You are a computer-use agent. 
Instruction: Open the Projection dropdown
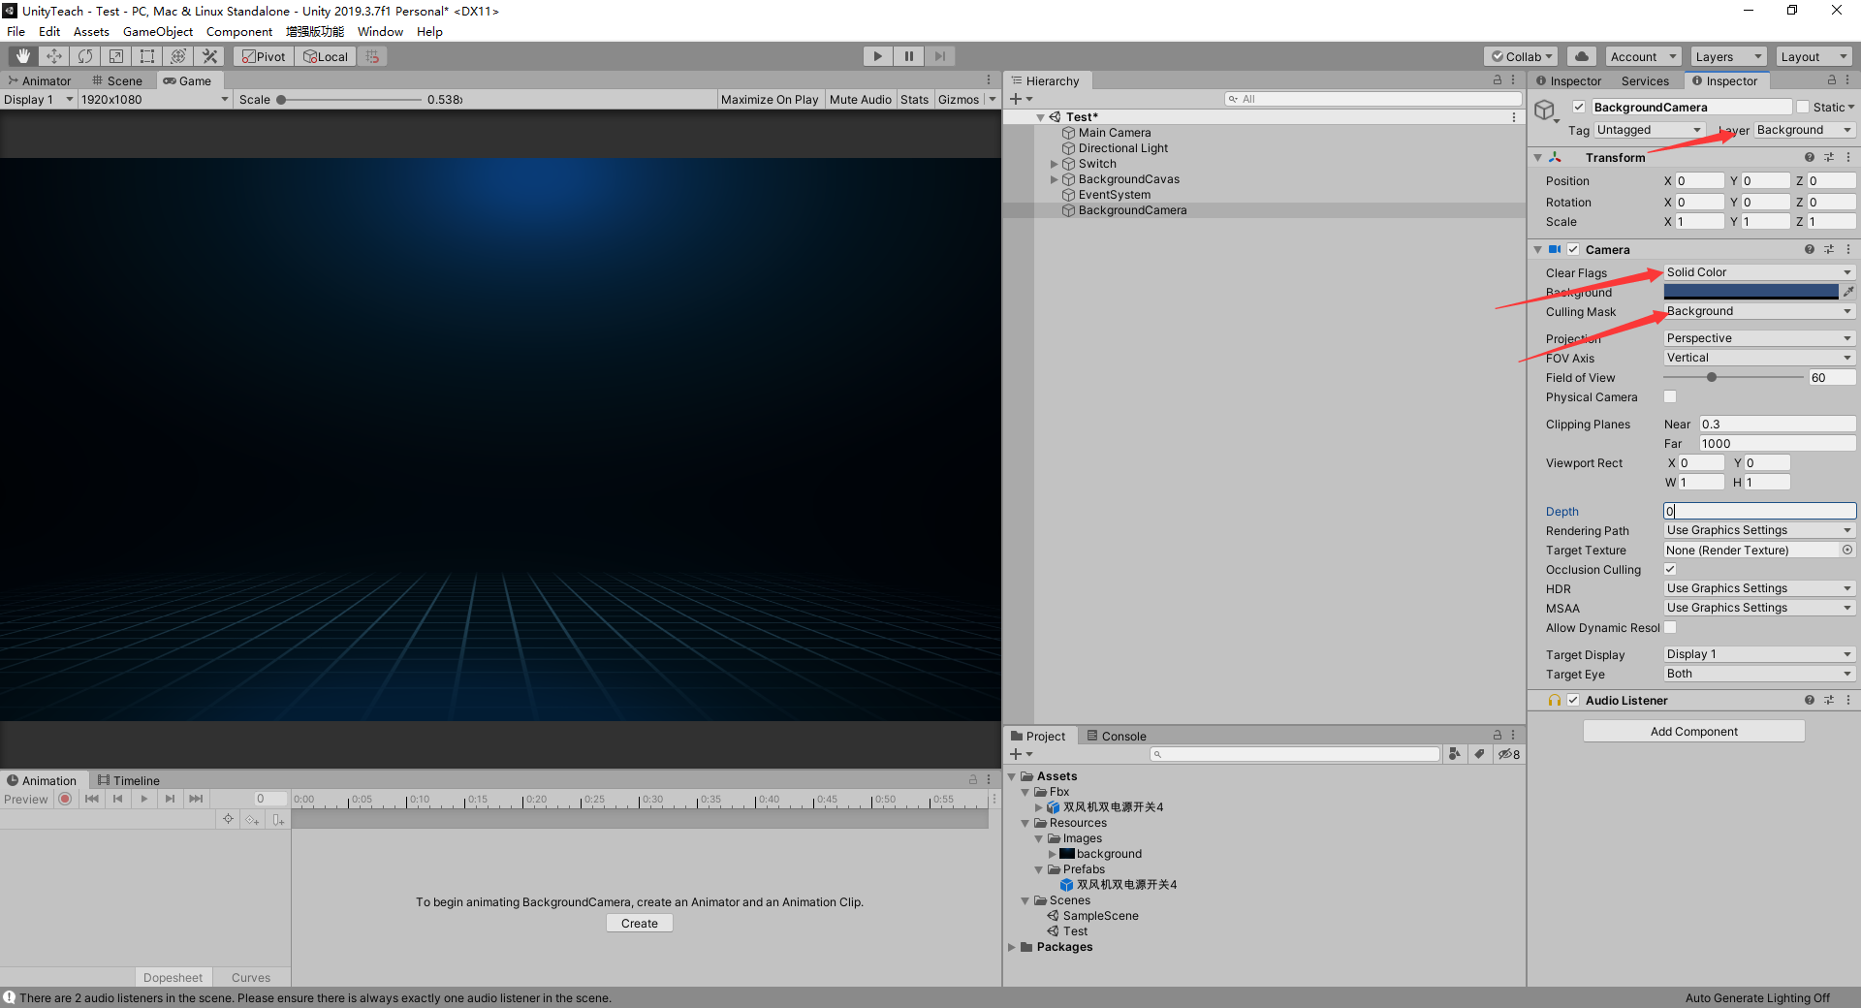pyautogui.click(x=1759, y=338)
